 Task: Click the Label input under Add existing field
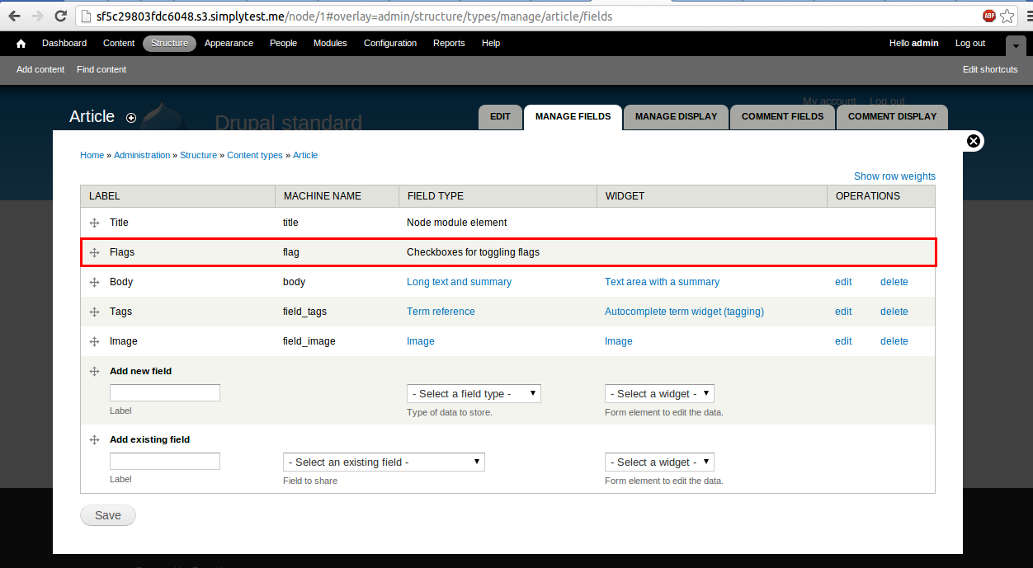pyautogui.click(x=165, y=462)
